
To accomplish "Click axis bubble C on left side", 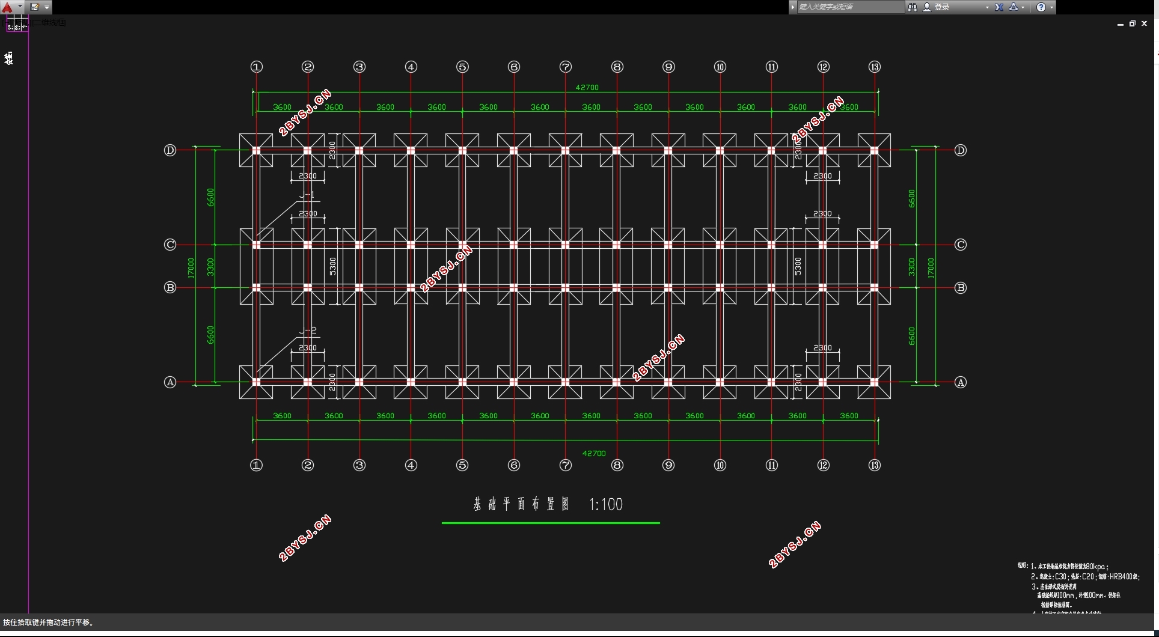I will [170, 245].
